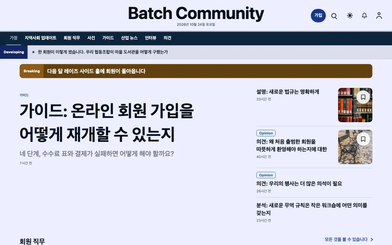The image size is (392, 245).
Task: Open the 따뜻하게 환영해야 하는지에 대한 opinion article
Action: pyautogui.click(x=292, y=145)
